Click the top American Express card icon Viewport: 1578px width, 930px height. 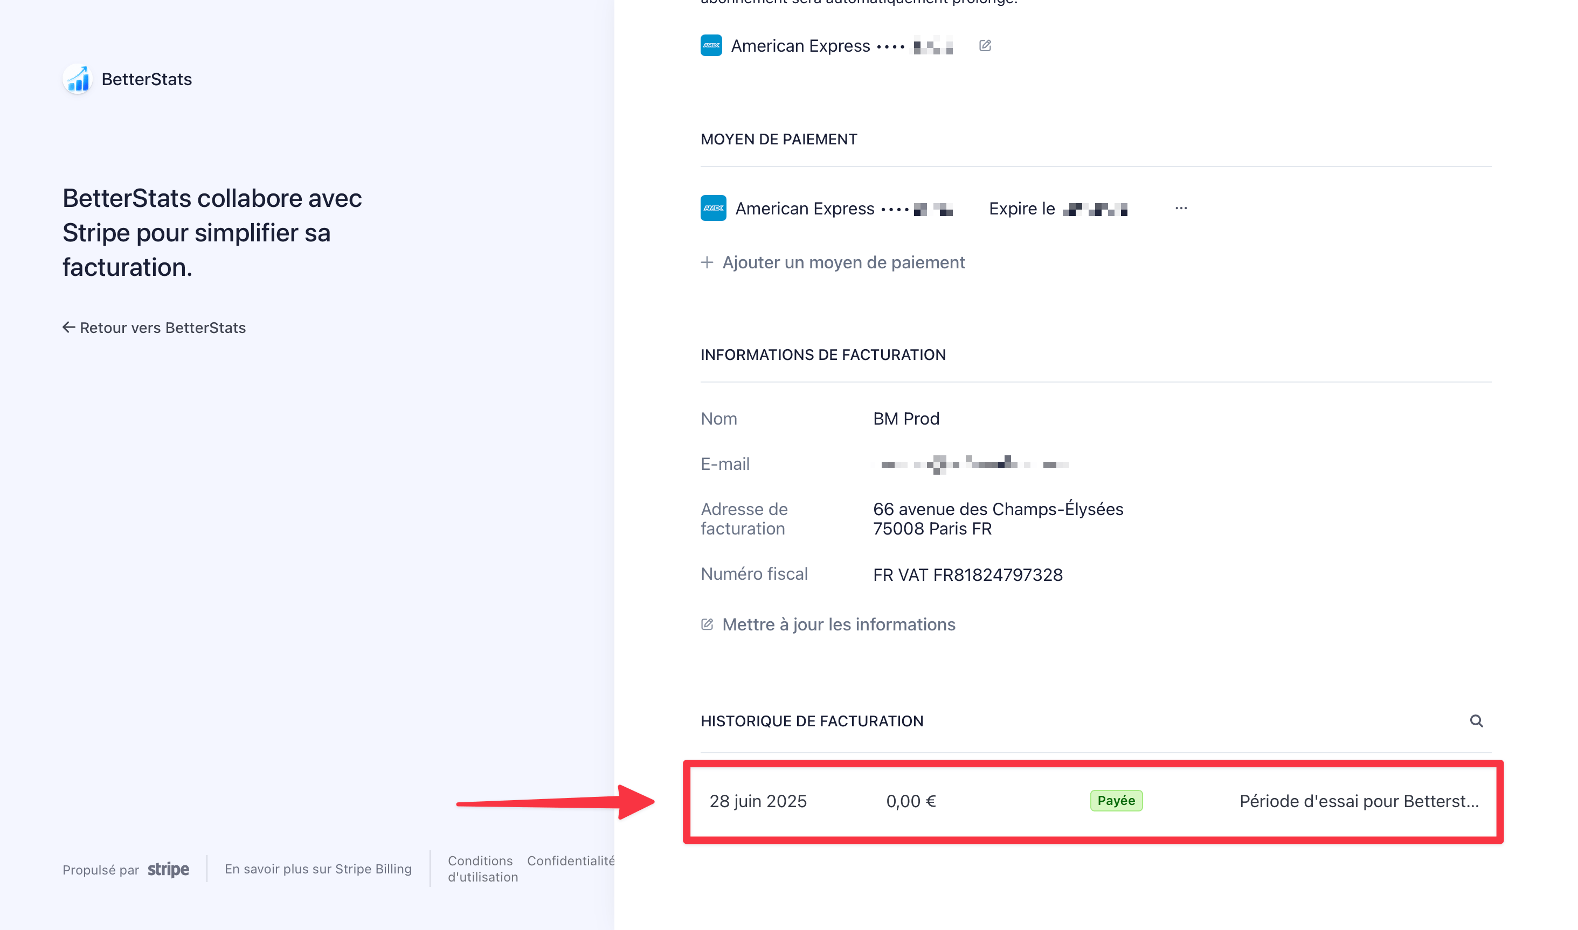coord(711,45)
